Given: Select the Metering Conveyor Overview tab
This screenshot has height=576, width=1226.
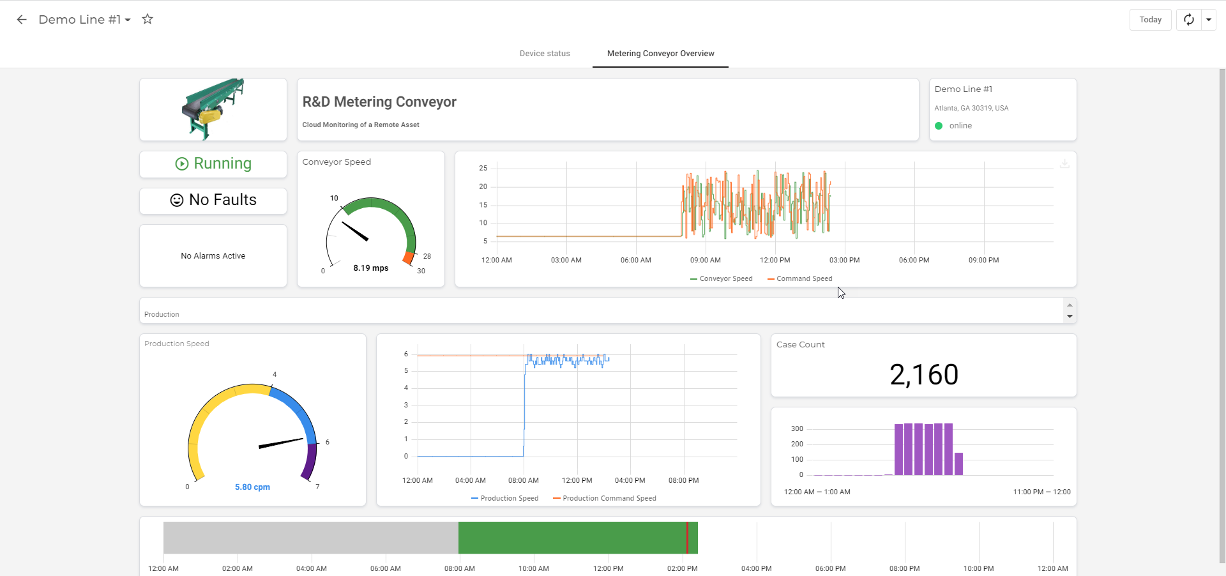Looking at the screenshot, I should pos(660,54).
